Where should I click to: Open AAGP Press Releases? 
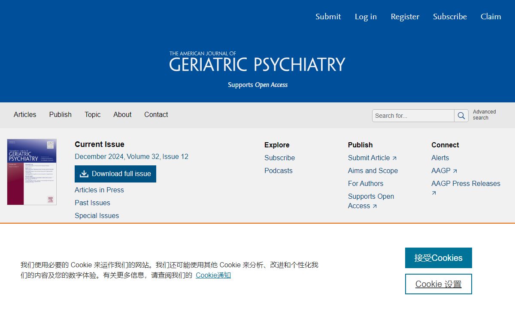(466, 188)
